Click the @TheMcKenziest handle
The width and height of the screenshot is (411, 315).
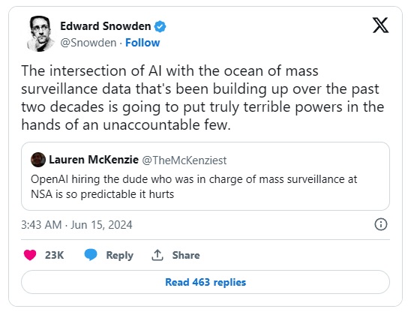point(184,160)
